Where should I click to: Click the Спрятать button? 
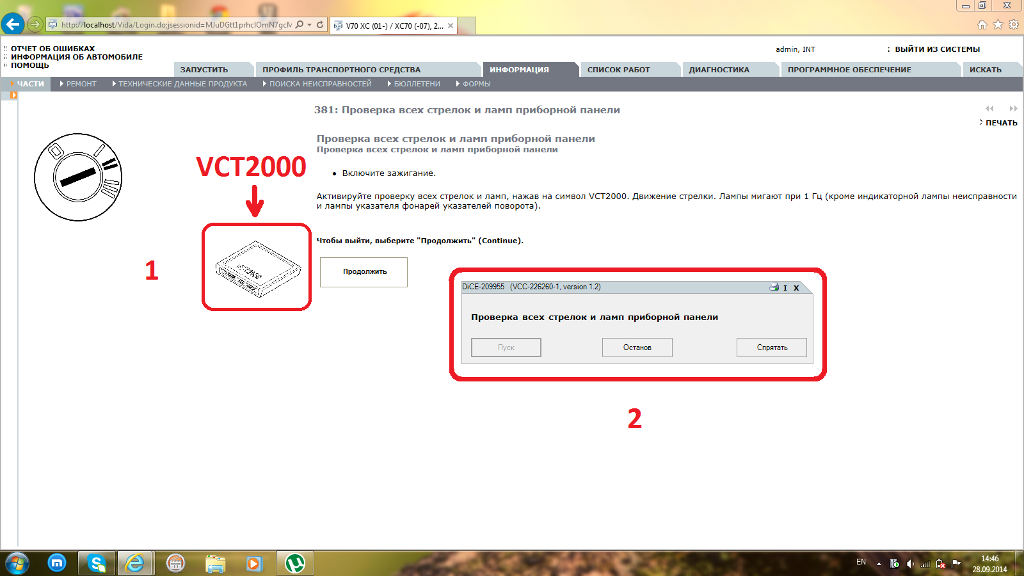[x=772, y=348]
